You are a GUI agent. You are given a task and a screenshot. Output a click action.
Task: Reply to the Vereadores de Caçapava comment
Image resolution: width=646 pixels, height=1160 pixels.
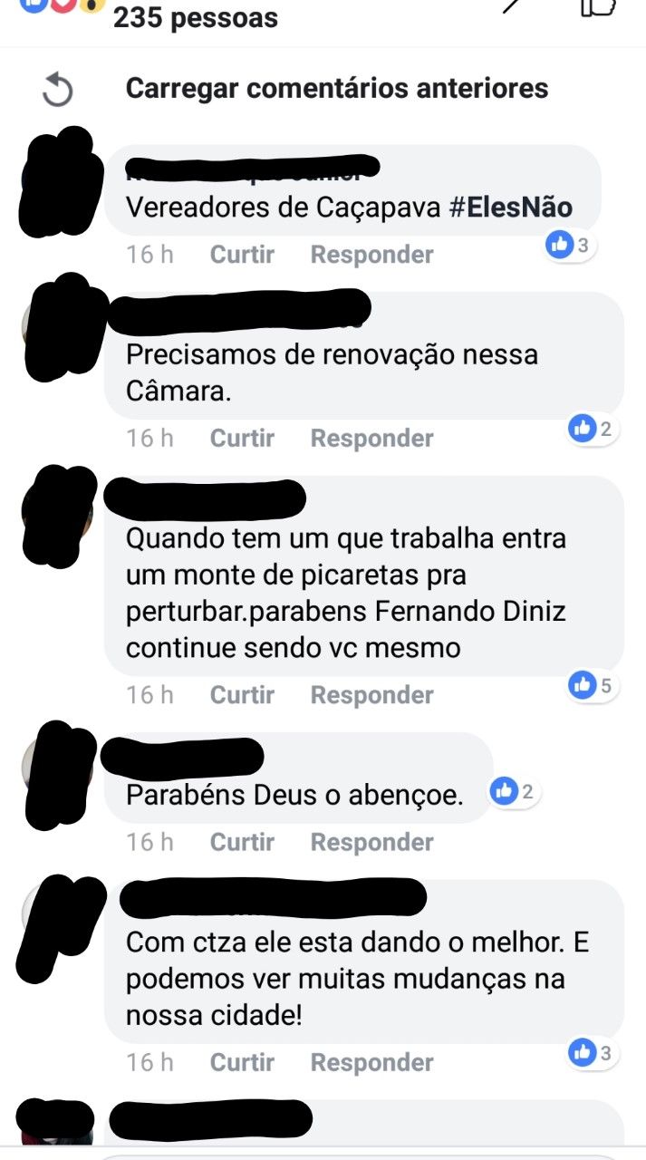(x=372, y=255)
